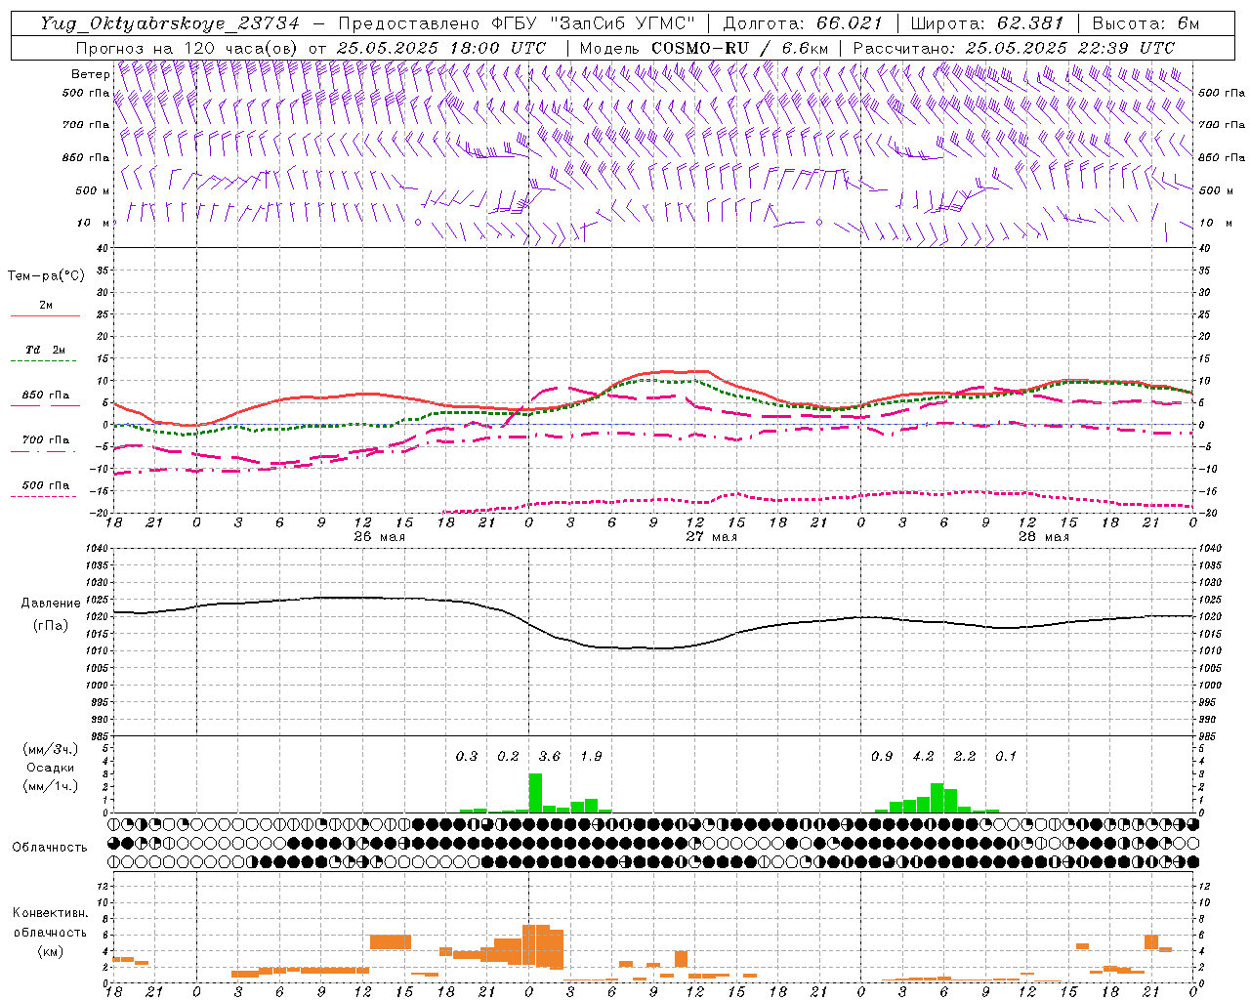Click the (км) unit label

51,951
